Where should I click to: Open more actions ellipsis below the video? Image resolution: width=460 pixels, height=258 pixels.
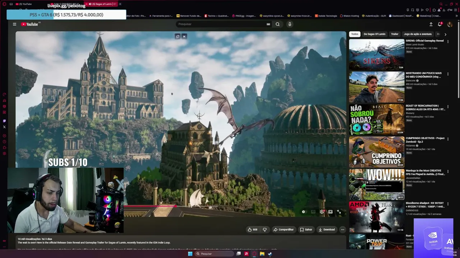tap(342, 229)
